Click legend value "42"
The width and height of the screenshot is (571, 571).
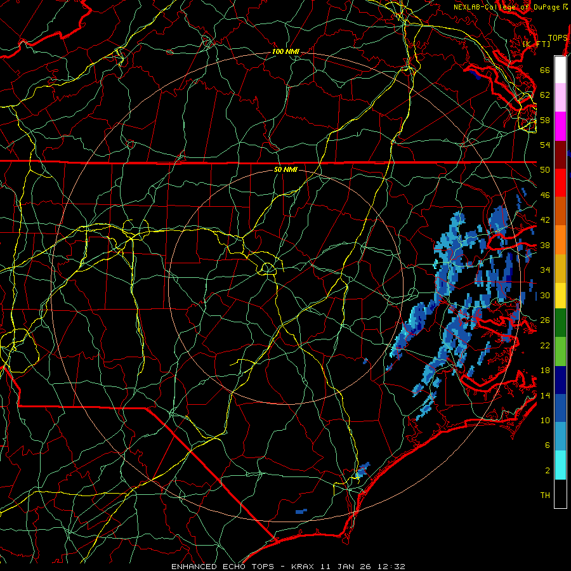(545, 220)
